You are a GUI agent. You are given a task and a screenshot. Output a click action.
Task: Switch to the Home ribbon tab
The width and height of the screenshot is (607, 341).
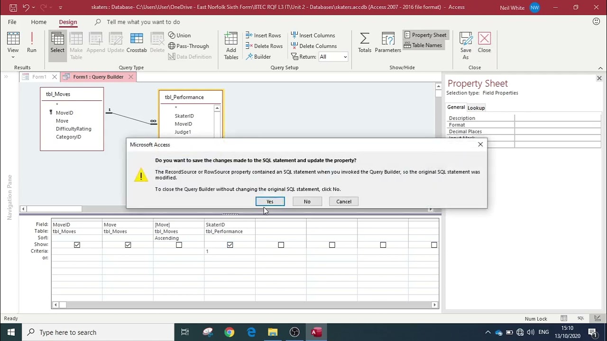coord(38,22)
